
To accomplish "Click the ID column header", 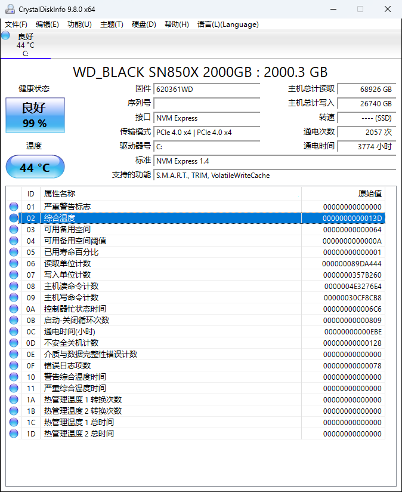I will point(30,193).
